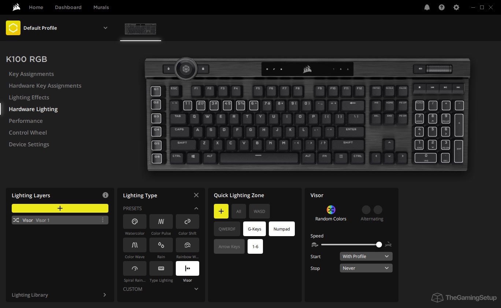Click the Corsair sails logo
Image resolution: width=501 pixels, height=308 pixels.
pos(16,7)
